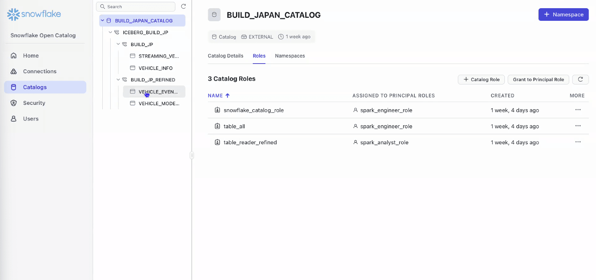596x280 pixels.
Task: Click the table_reader_refined badge icon
Action: tap(217, 142)
